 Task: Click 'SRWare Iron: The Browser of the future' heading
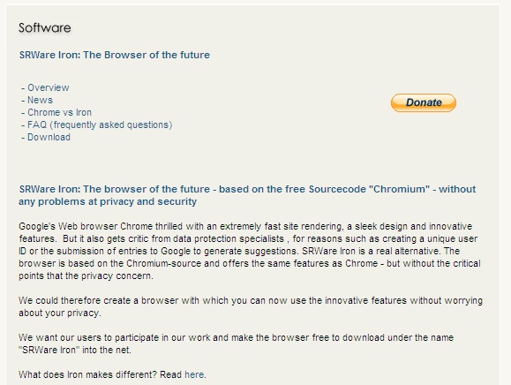pos(115,55)
